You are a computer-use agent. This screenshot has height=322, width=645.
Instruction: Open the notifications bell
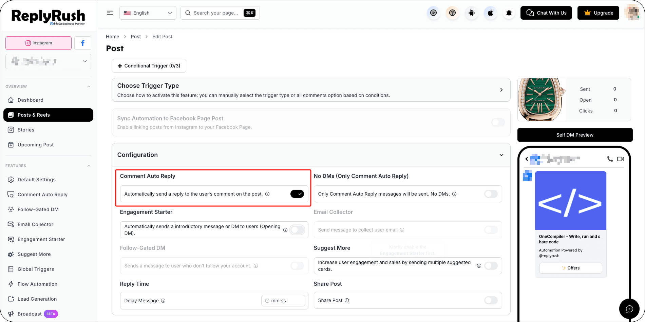coord(509,13)
